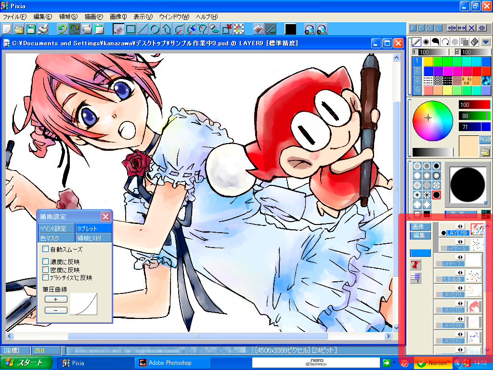Click 代表画像 layer left-right arrows button
Viewport: 493px width, 370px height.
(460, 273)
